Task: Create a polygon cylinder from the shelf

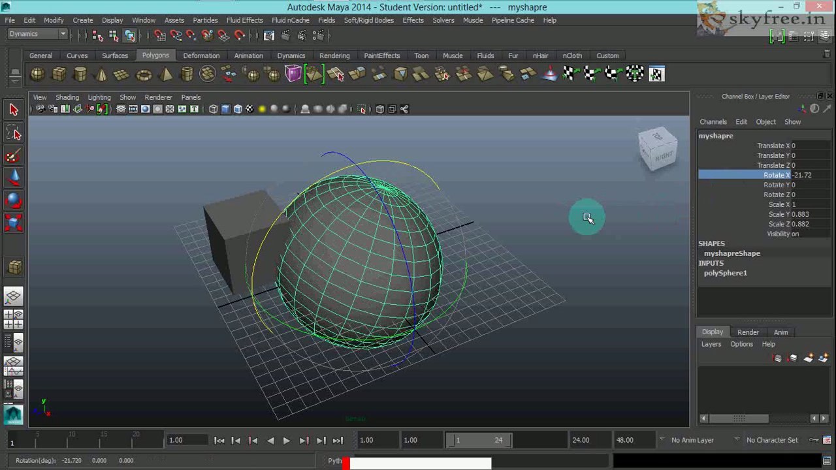Action: tap(80, 74)
